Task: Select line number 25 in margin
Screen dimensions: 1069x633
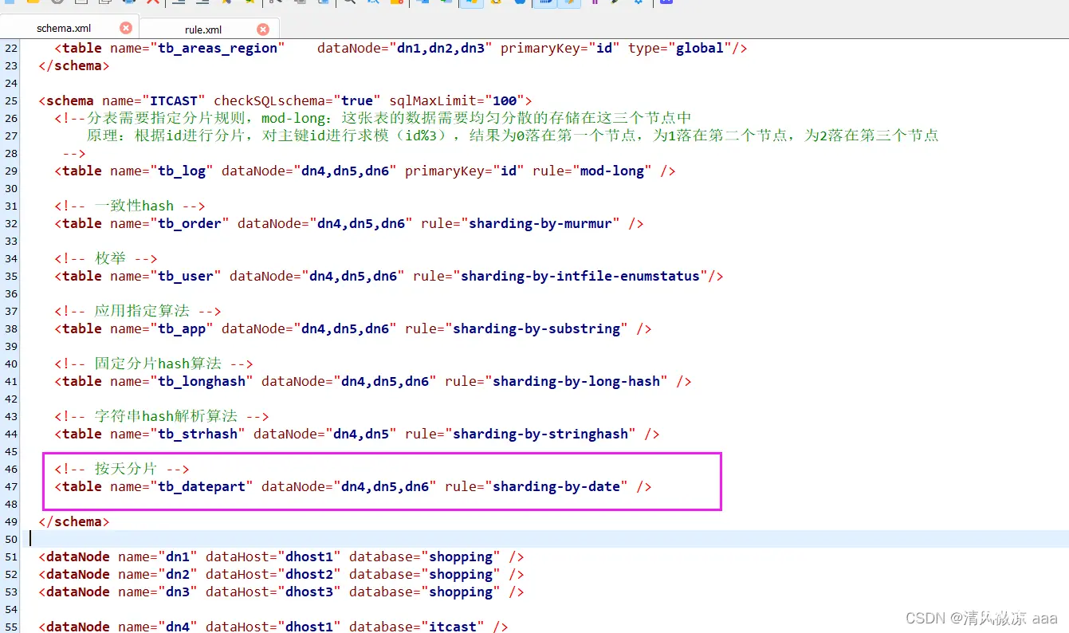Action: tap(10, 100)
